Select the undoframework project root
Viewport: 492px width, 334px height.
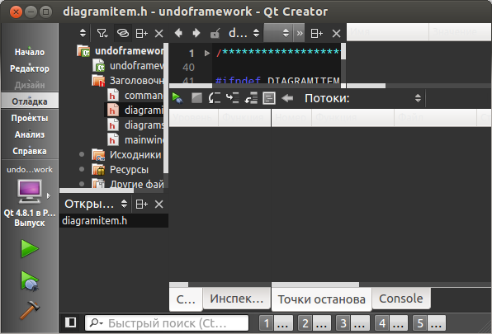[x=121, y=51]
